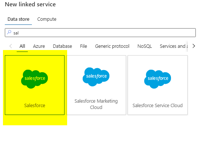Click the green Salesforce cloud logo
The image size is (201, 149).
(34, 79)
